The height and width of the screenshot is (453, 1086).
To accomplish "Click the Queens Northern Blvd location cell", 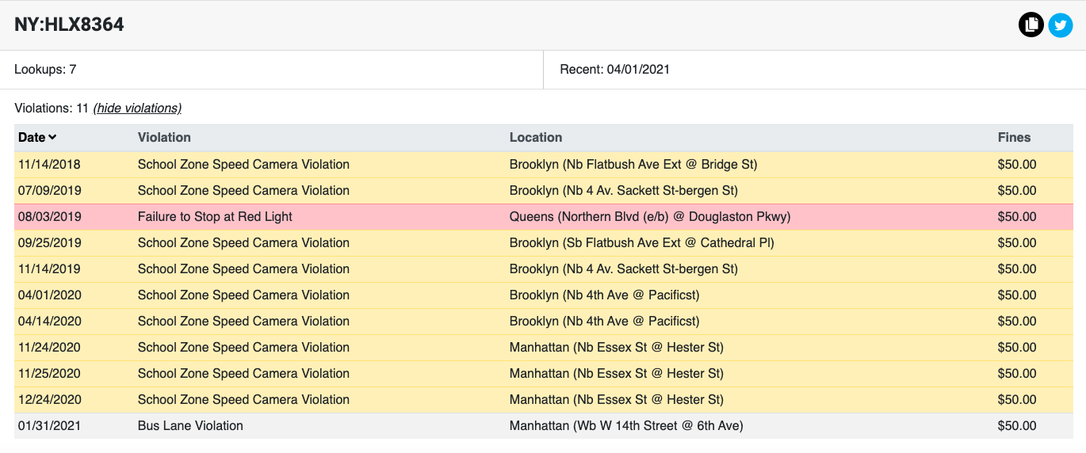I will 650,216.
